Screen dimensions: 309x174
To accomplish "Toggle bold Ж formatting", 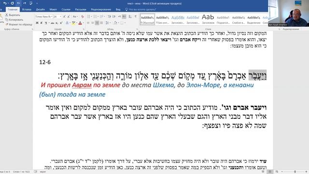I will point(37,23).
